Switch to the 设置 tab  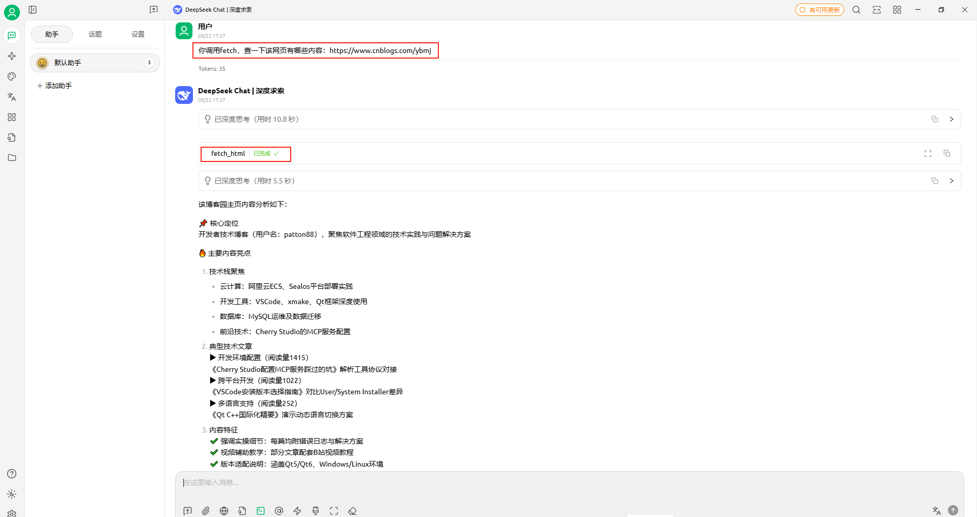(x=138, y=34)
